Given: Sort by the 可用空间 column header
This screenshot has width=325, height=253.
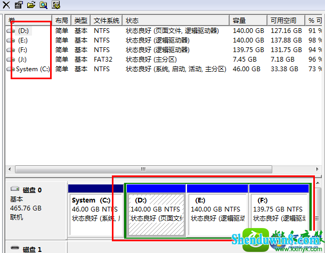Looking at the screenshot, I should [x=286, y=20].
